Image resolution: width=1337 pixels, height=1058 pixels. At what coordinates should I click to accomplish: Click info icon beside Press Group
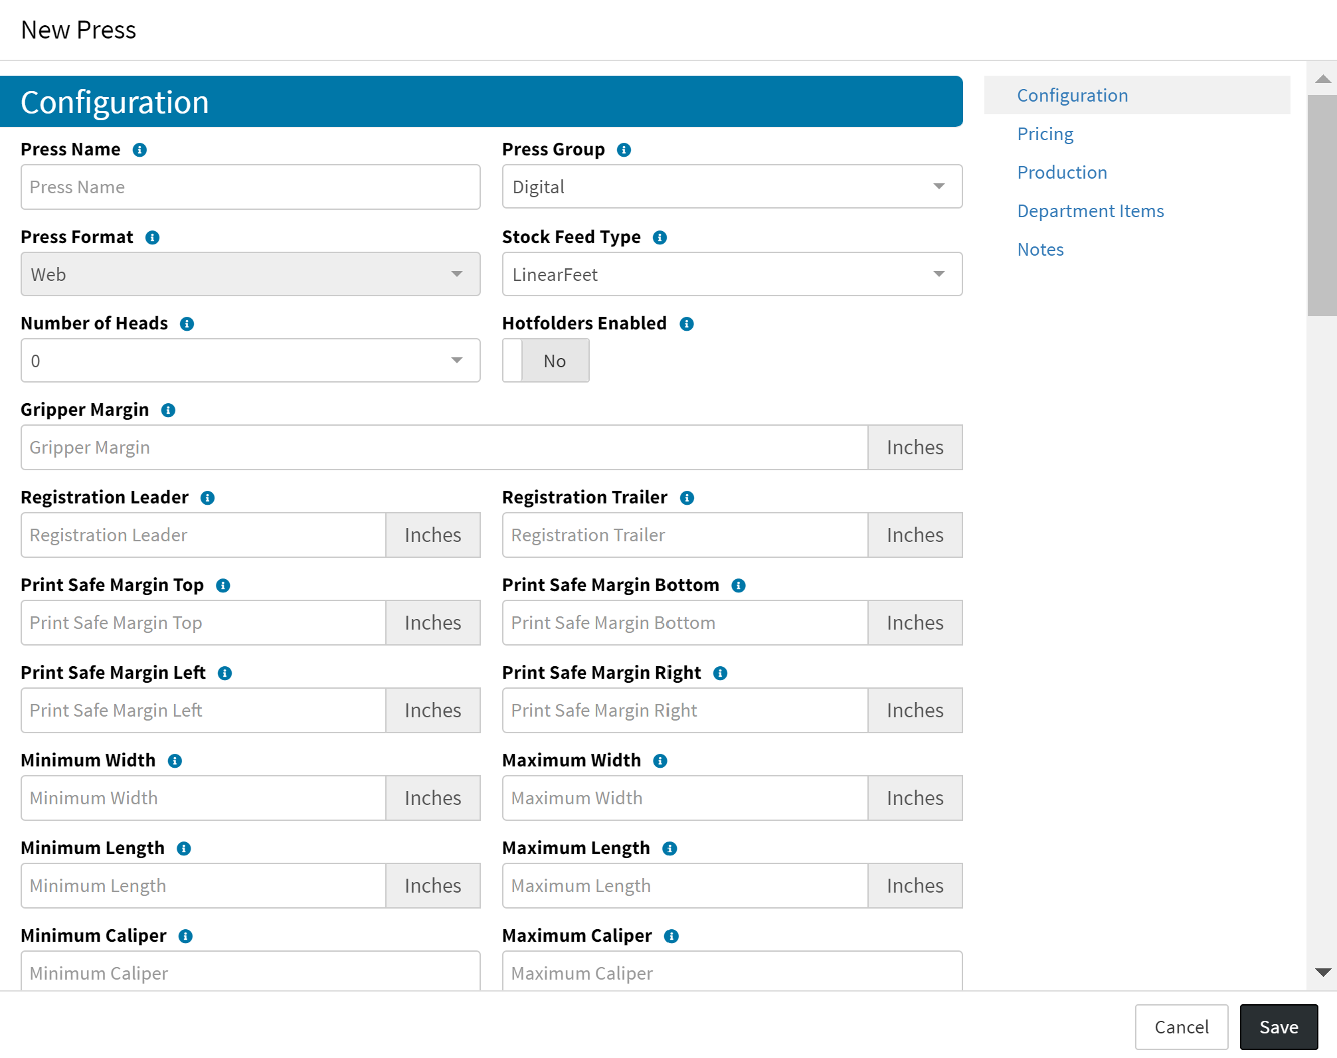tap(624, 150)
